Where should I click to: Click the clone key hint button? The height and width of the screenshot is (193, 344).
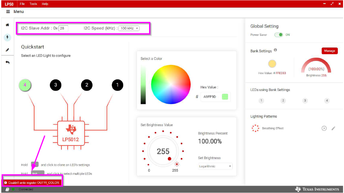click(35, 164)
